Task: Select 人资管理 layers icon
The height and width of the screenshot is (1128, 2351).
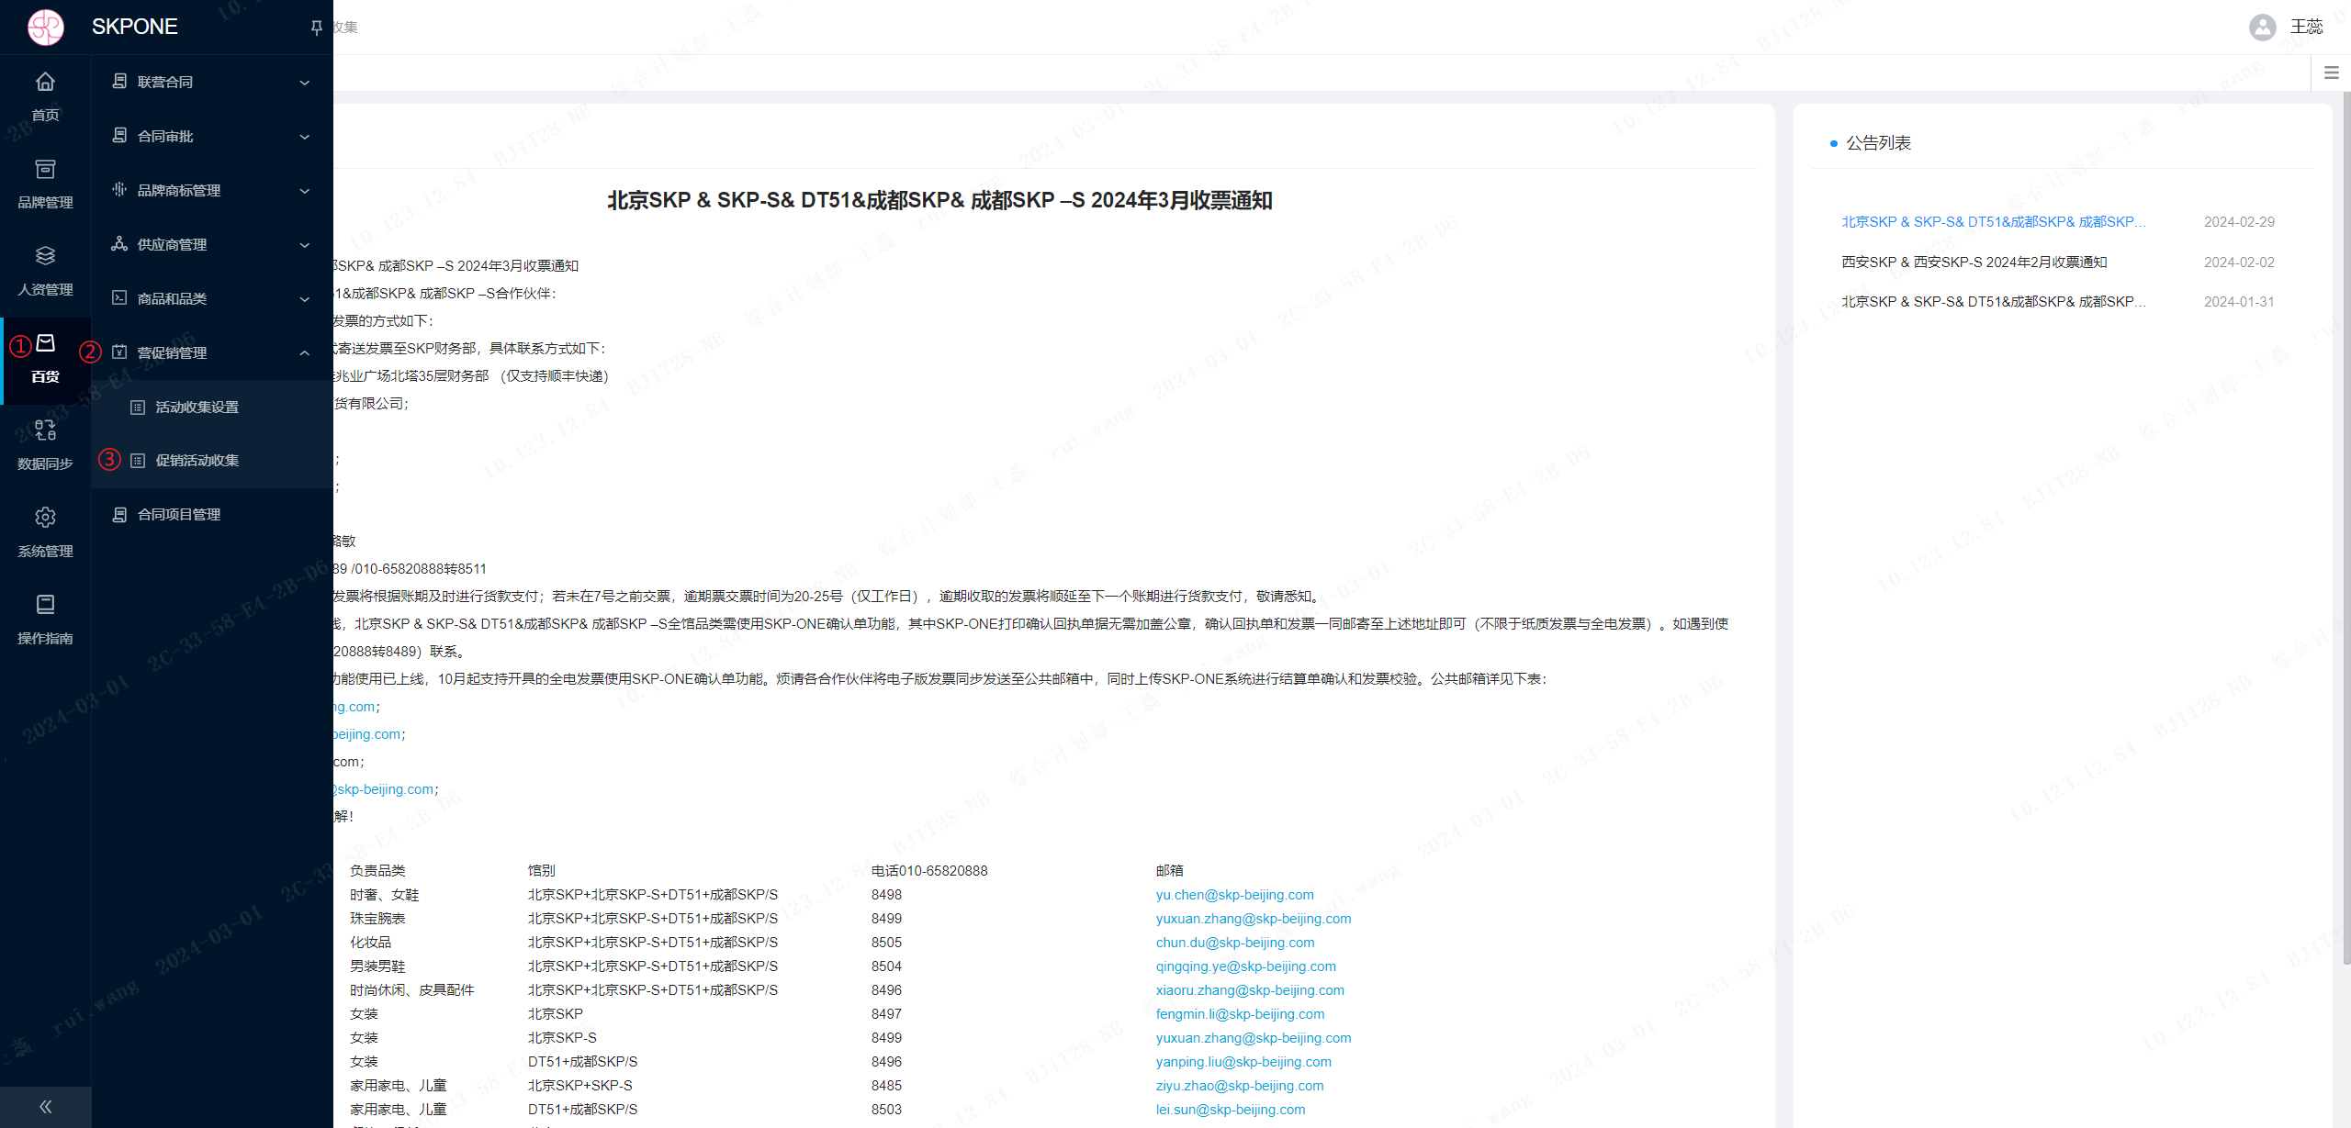Action: [x=45, y=256]
